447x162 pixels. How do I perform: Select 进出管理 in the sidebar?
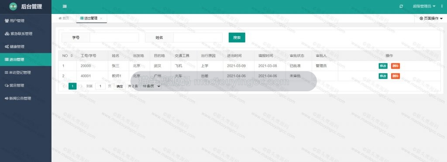(x=26, y=60)
